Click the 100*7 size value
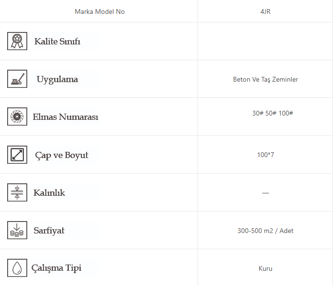The height and width of the screenshot is (286, 333). (266, 155)
